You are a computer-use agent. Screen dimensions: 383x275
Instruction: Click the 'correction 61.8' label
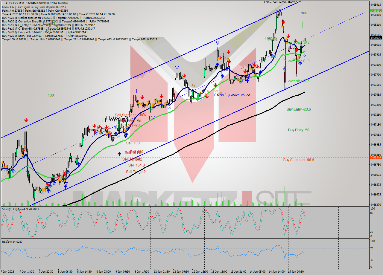299,61
